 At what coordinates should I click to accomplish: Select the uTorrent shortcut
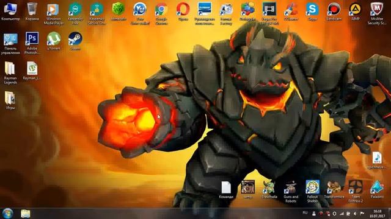pos(53,41)
